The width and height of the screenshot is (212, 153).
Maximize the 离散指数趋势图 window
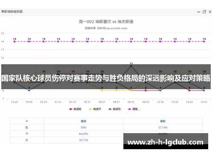click(204, 12)
